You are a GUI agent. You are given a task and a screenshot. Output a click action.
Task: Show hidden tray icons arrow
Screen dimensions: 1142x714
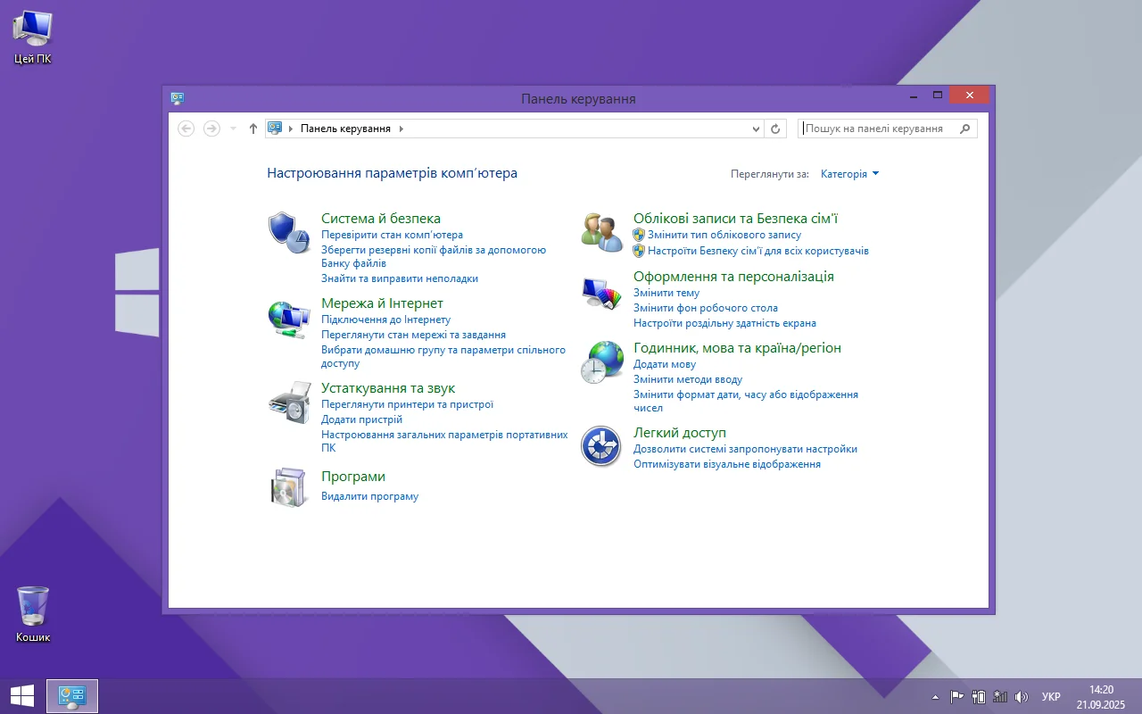(935, 697)
